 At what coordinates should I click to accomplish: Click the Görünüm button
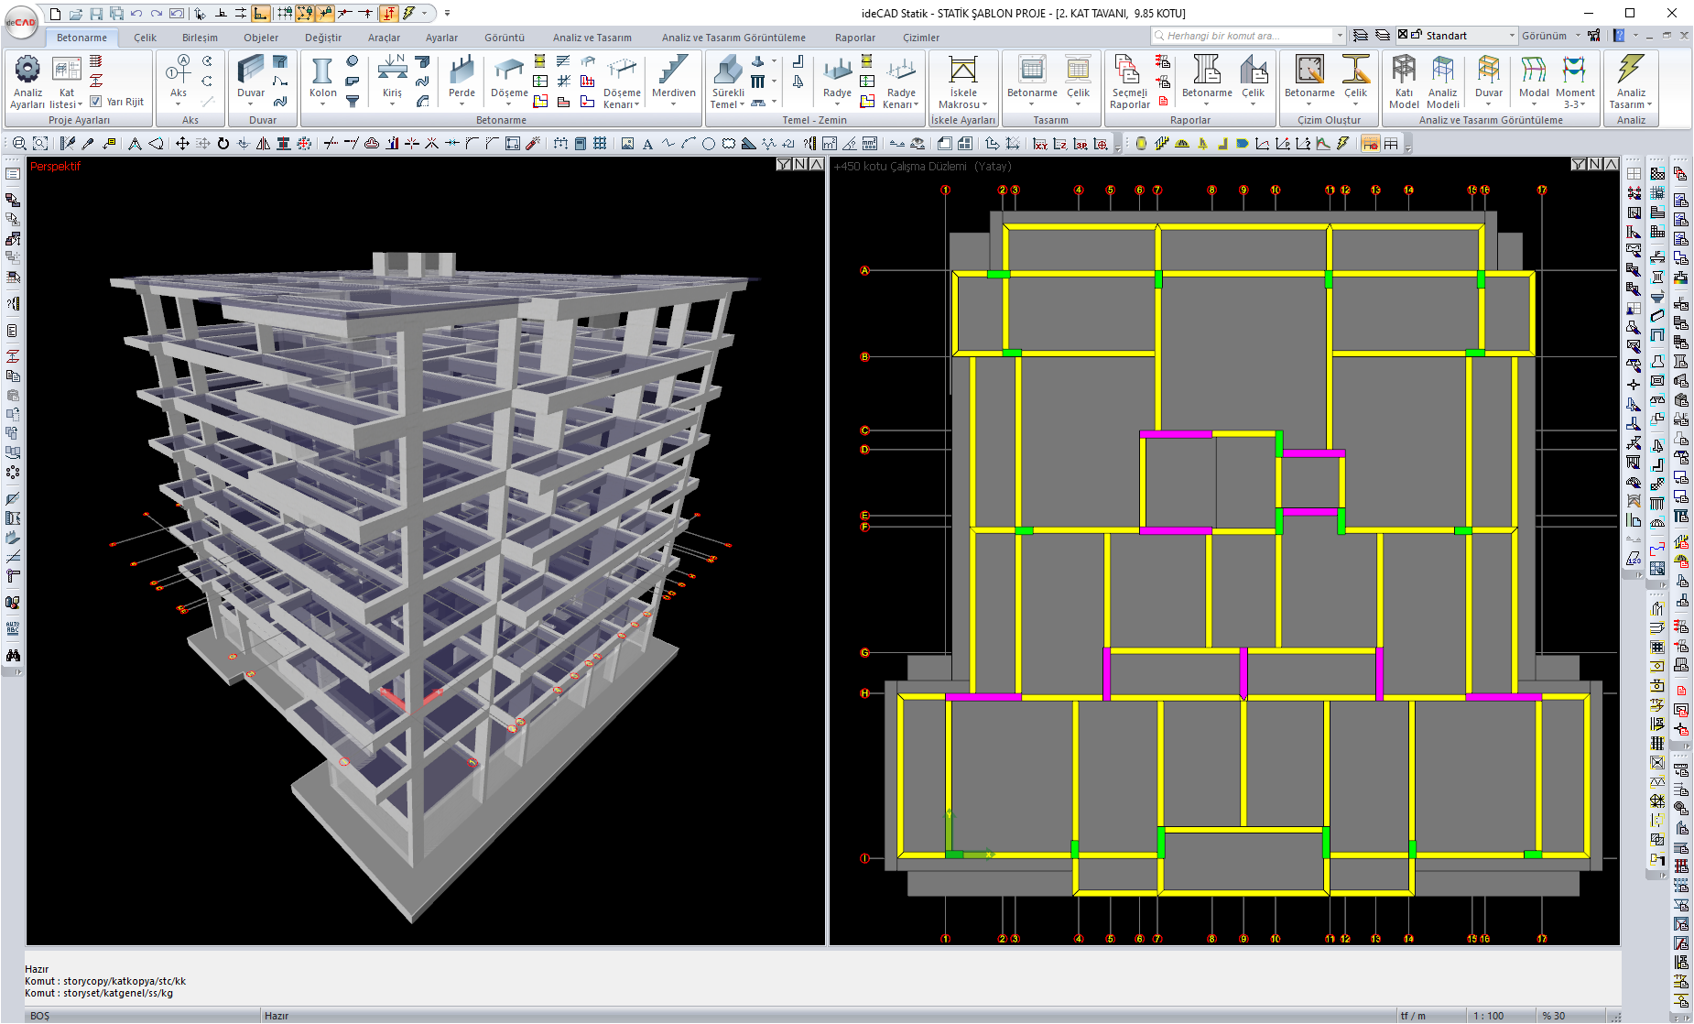(x=1544, y=36)
